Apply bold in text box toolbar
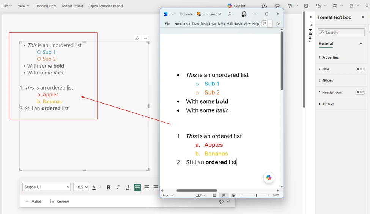Screen dimensions: 370x214 point(109,187)
